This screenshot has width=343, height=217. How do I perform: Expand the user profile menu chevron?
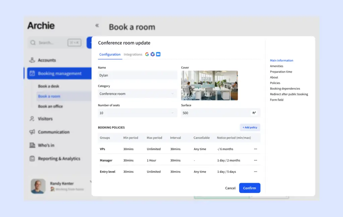tap(90, 181)
